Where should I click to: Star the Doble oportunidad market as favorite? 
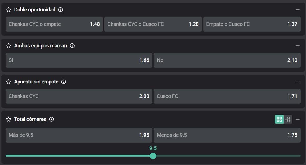[9, 10]
